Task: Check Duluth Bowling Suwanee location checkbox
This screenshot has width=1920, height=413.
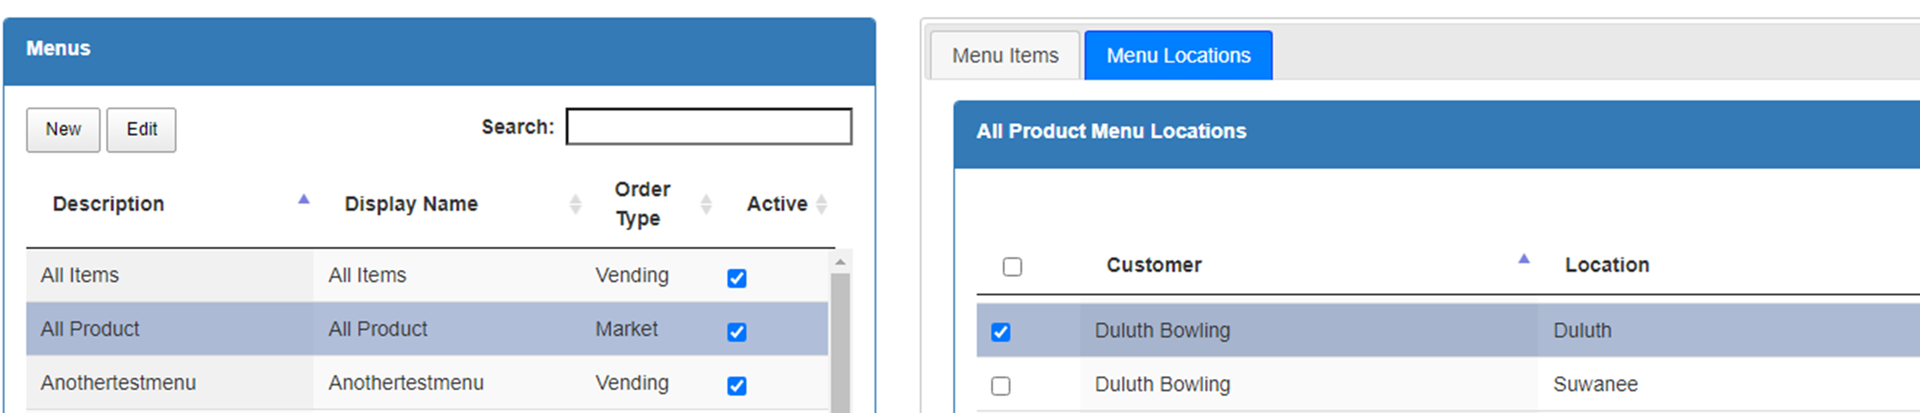Action: click(x=1001, y=386)
